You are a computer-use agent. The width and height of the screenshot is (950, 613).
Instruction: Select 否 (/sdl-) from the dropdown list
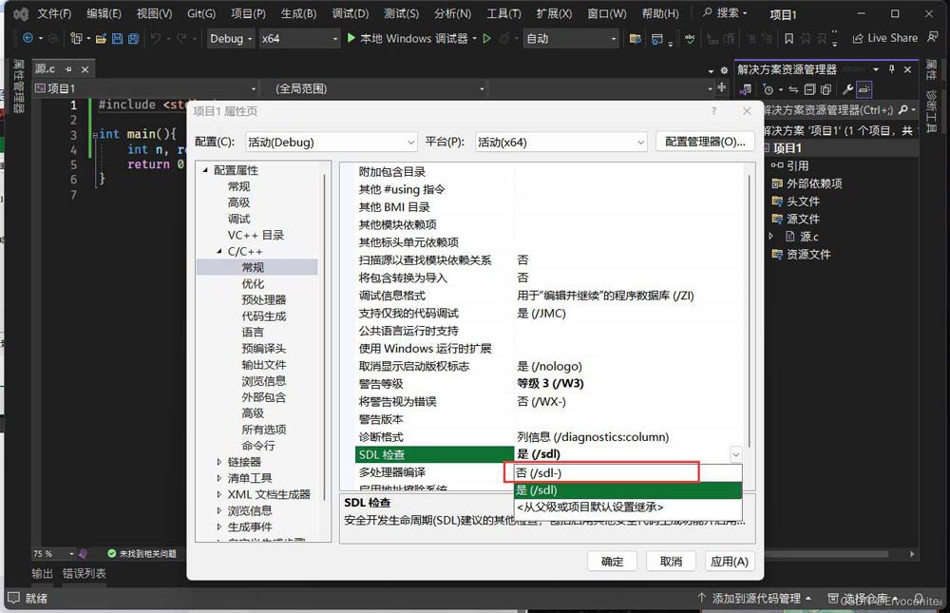point(628,473)
